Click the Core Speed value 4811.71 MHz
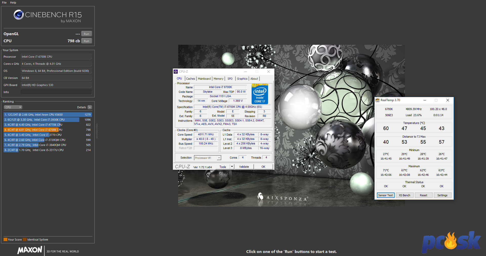The image size is (486, 256). click(206, 135)
